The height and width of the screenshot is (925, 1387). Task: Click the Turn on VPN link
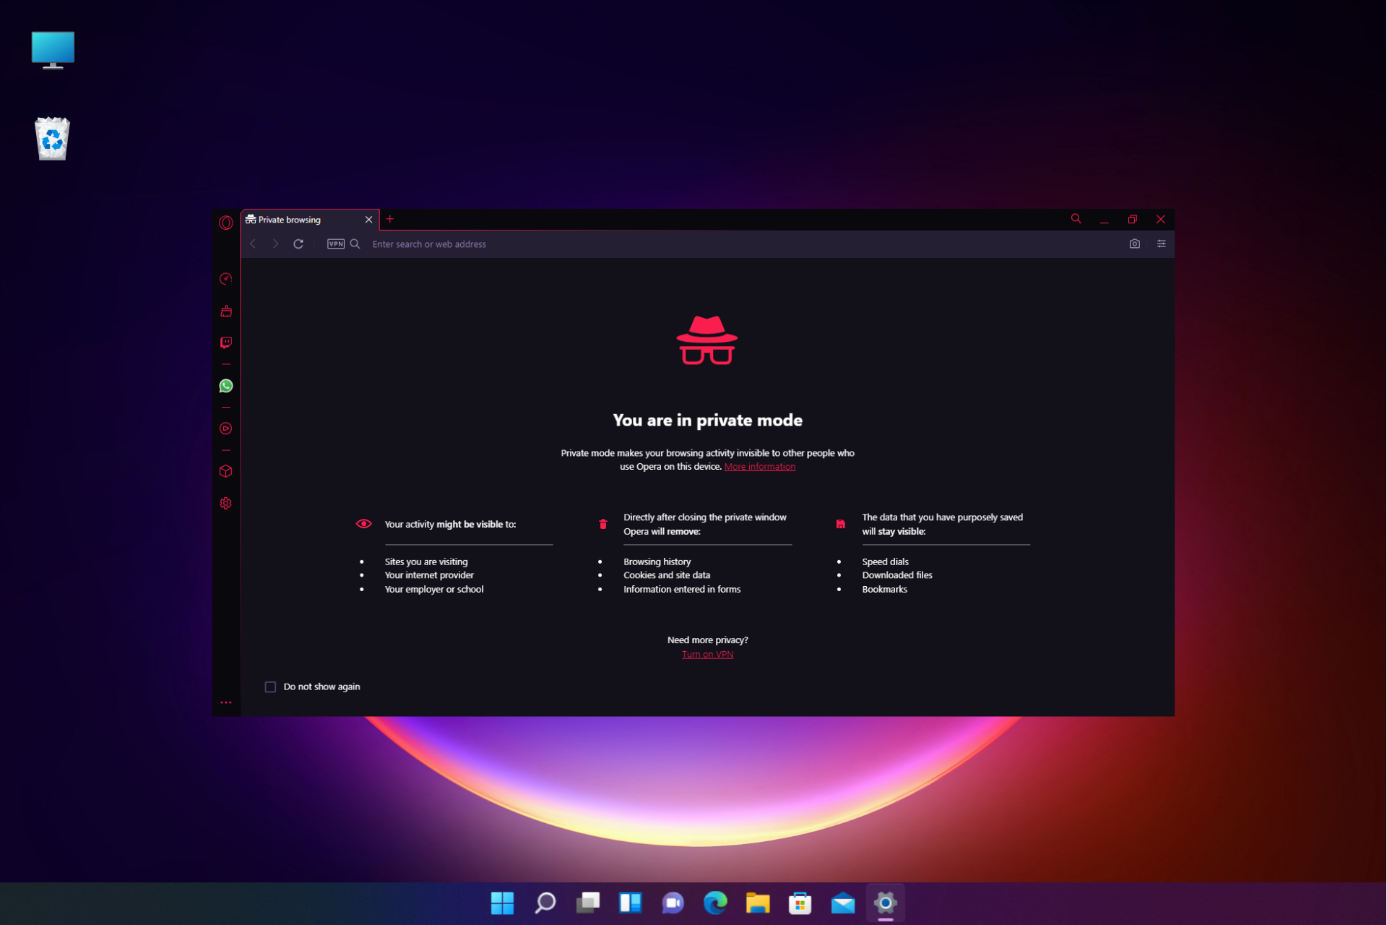707,655
